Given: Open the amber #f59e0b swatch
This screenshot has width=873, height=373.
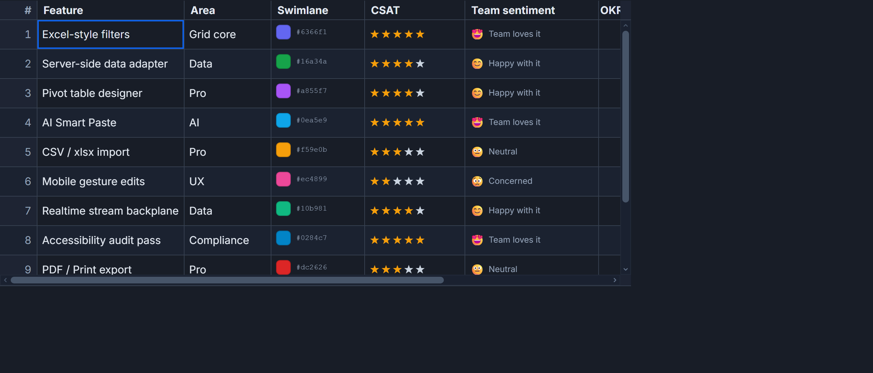Looking at the screenshot, I should 283,150.
